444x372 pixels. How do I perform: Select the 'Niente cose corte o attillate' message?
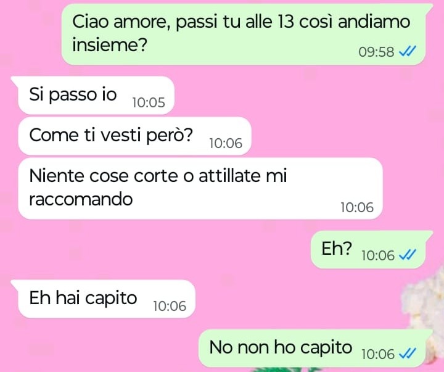tap(200, 188)
